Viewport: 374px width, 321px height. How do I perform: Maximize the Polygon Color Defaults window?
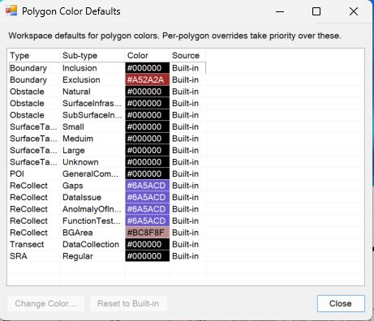[316, 11]
